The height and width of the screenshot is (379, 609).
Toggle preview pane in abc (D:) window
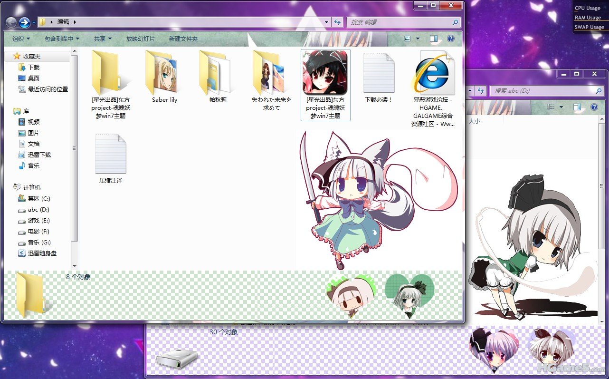[577, 107]
